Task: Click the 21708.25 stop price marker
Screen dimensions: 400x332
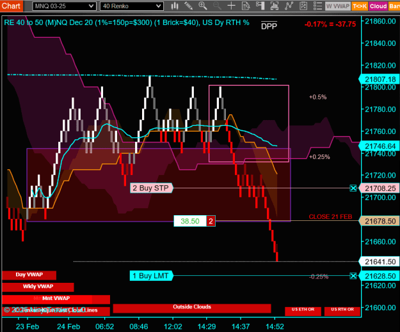Action: click(x=379, y=188)
